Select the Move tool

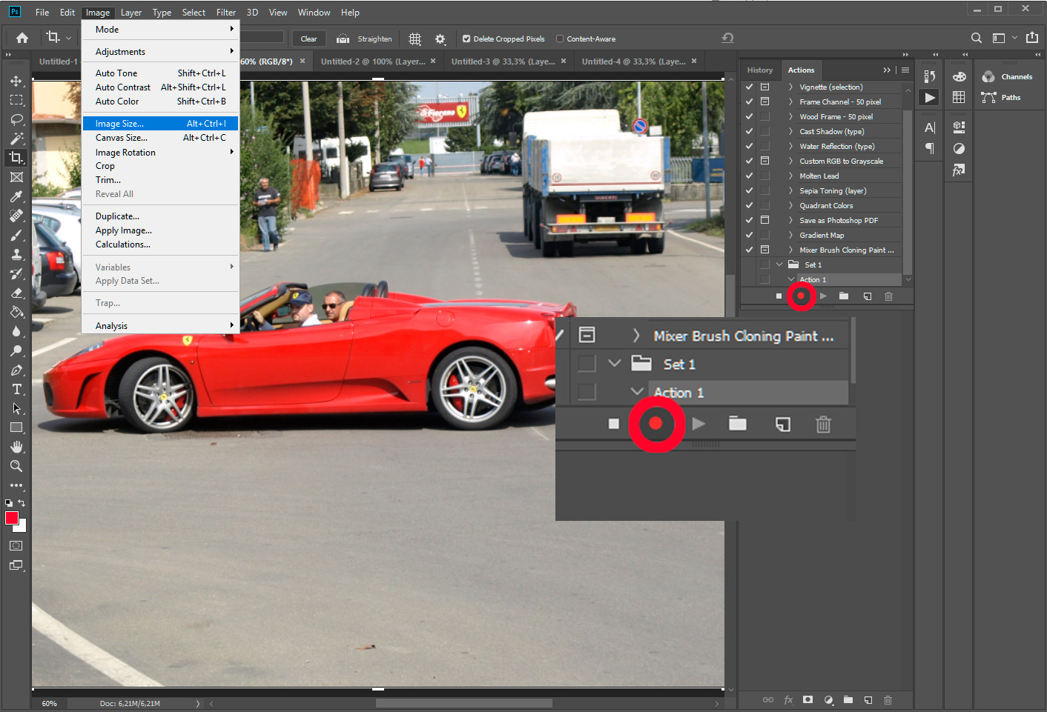pos(15,81)
